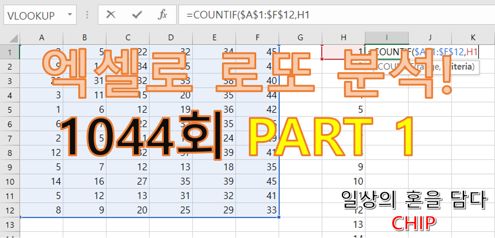This screenshot has height=238, width=495.
Task: Select row 6 header
Action: tap(10, 124)
